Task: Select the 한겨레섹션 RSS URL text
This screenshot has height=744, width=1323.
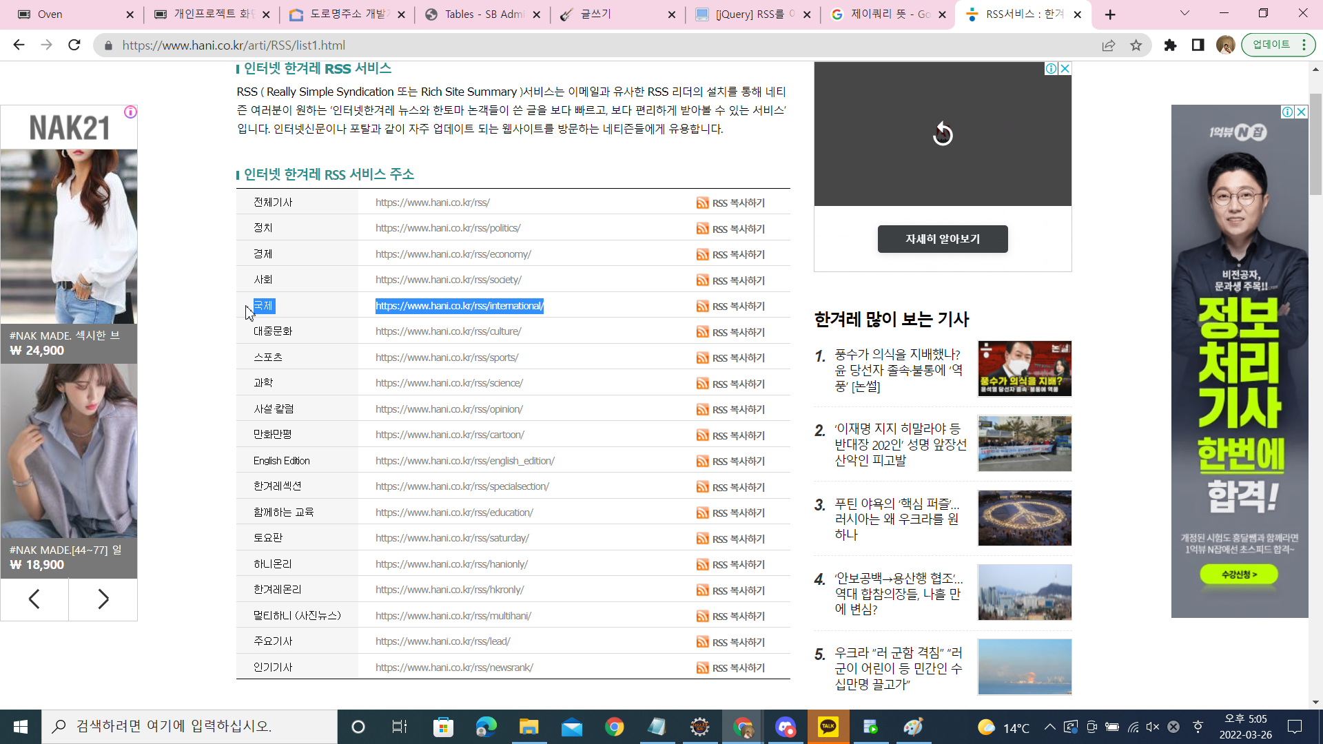Action: pos(462,486)
